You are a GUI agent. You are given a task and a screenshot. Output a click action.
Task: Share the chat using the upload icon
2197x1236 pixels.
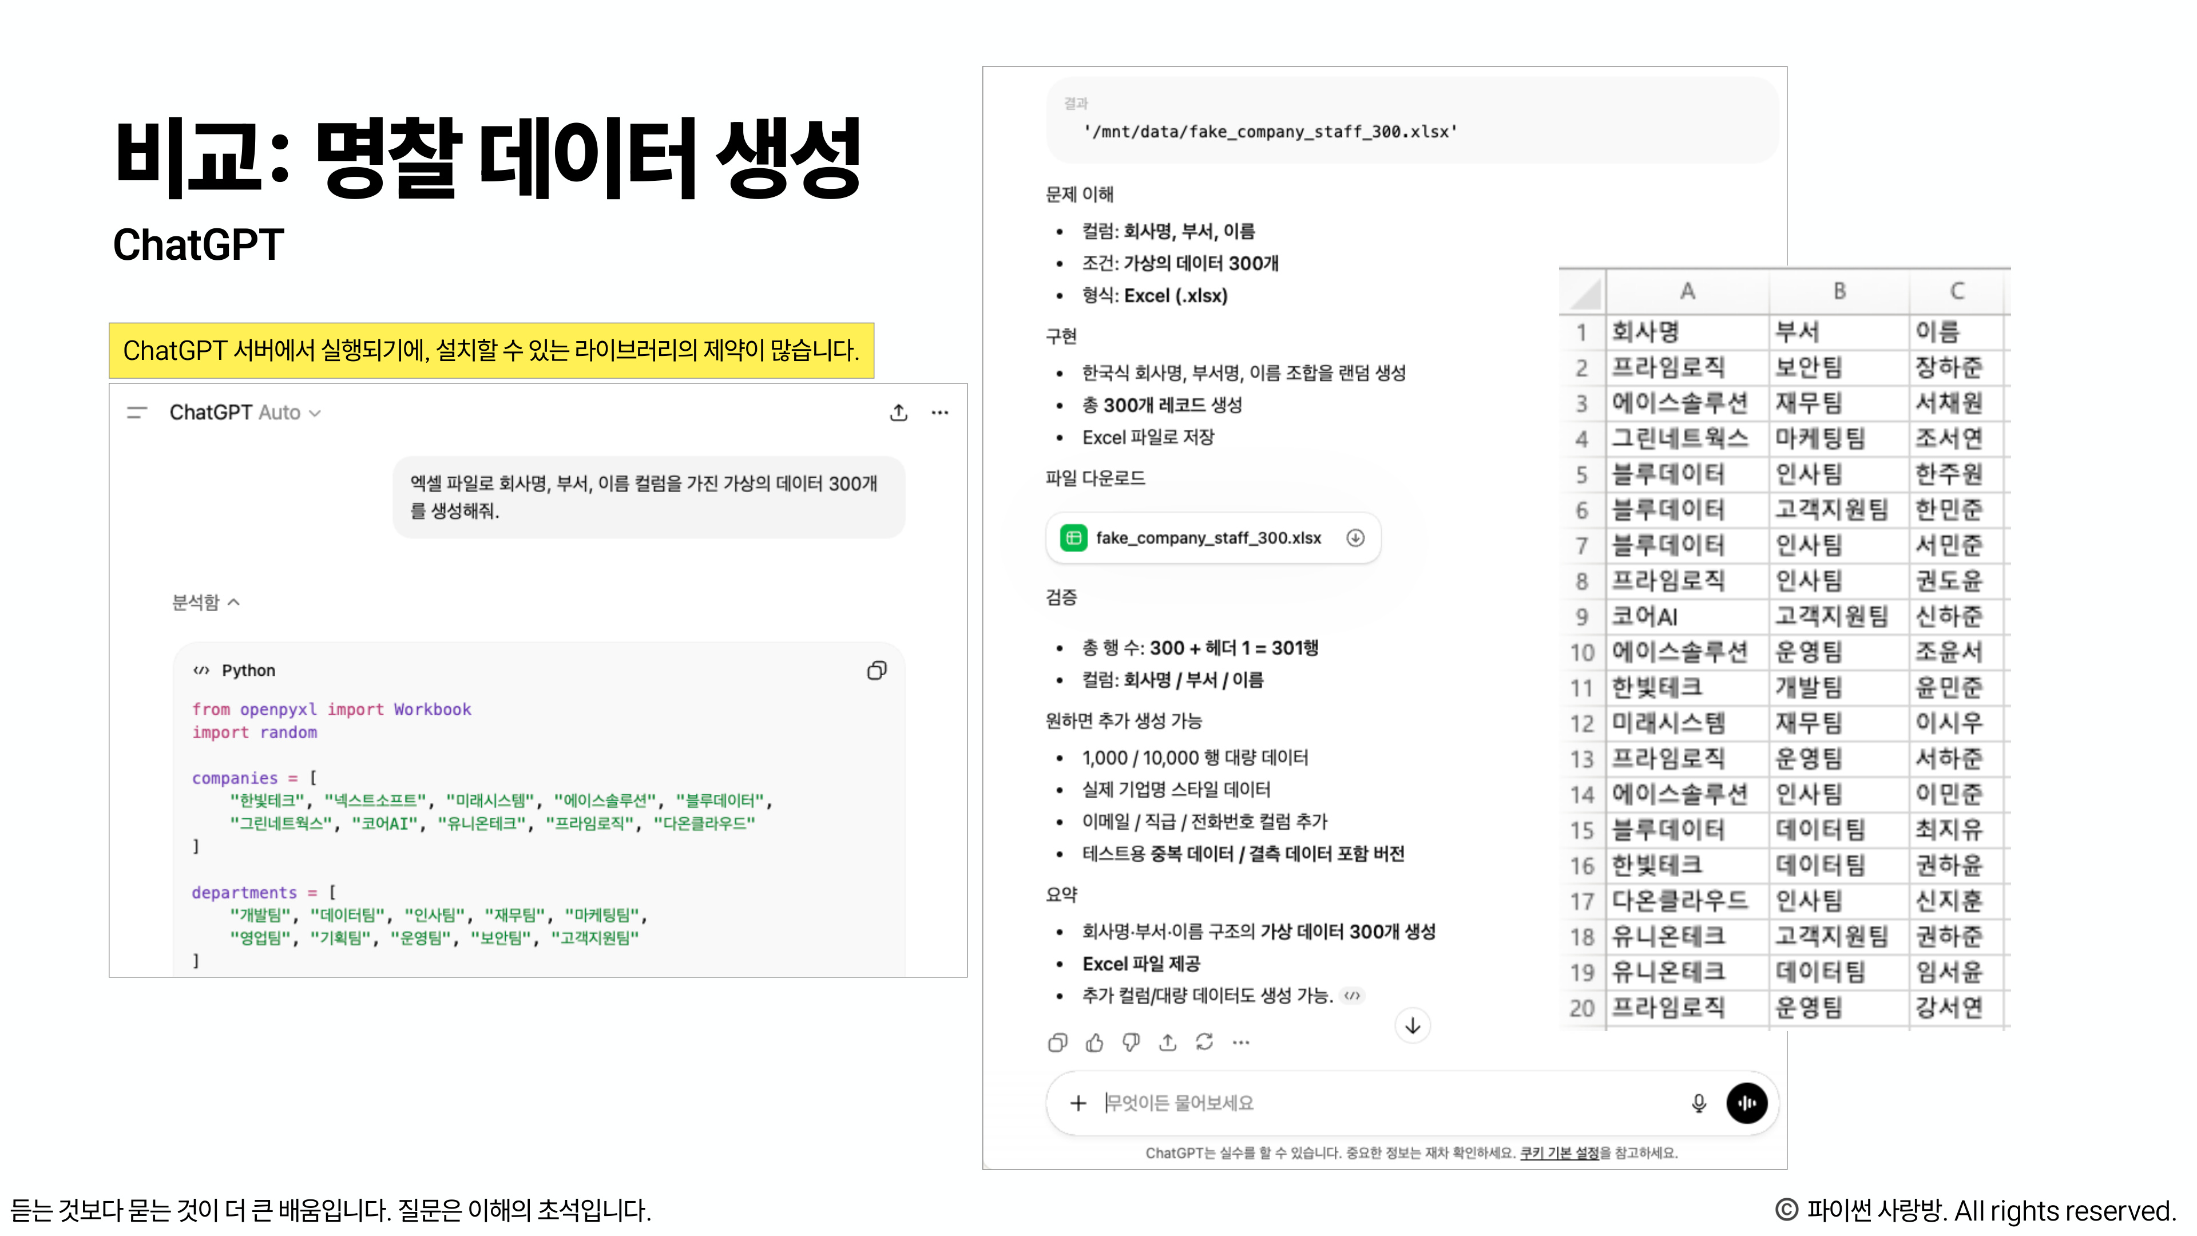(898, 413)
